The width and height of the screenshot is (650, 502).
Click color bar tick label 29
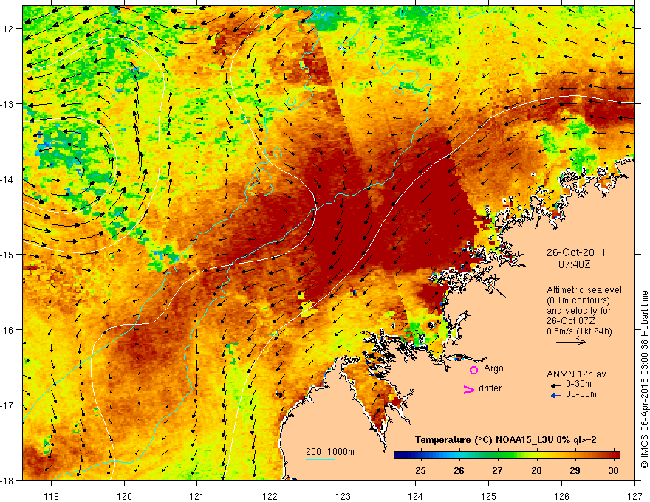pyautogui.click(x=575, y=470)
